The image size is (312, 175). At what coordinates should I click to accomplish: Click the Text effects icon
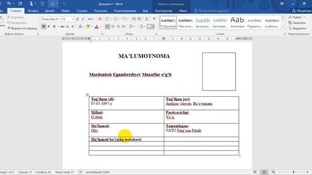80,26
